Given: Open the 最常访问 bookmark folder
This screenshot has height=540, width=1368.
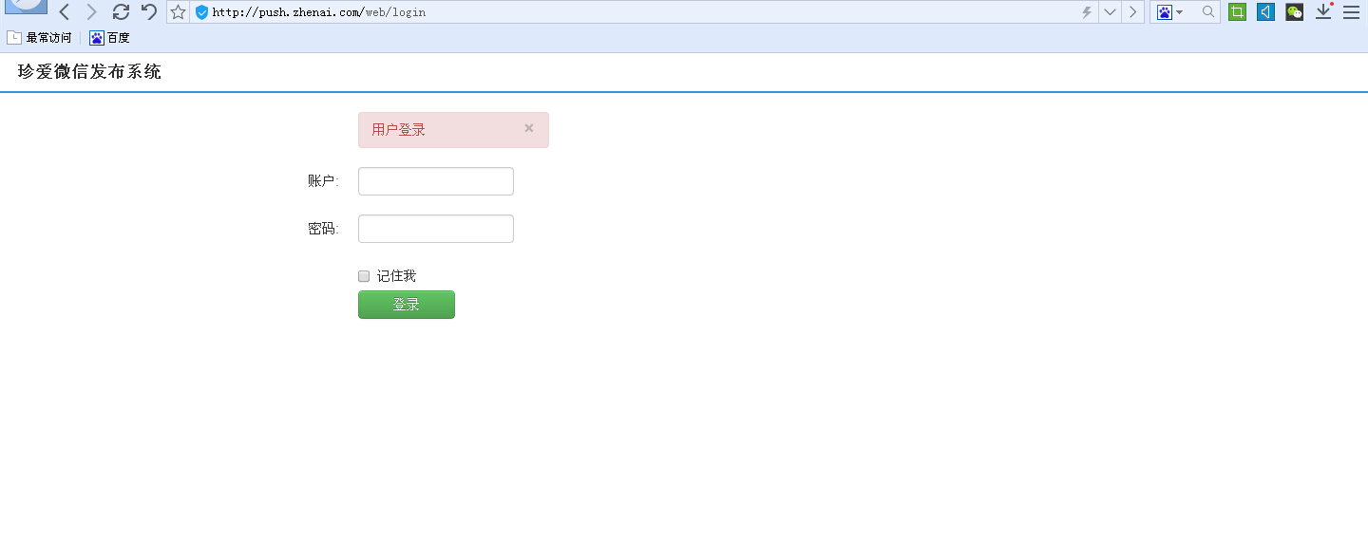Looking at the screenshot, I should point(40,38).
